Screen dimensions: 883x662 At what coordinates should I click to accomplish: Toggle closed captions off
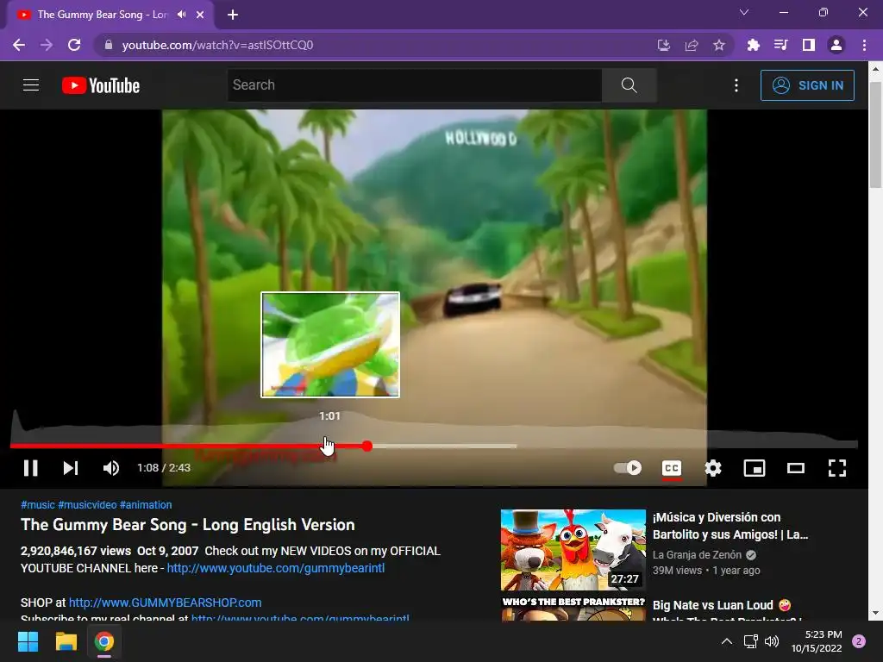tap(671, 468)
